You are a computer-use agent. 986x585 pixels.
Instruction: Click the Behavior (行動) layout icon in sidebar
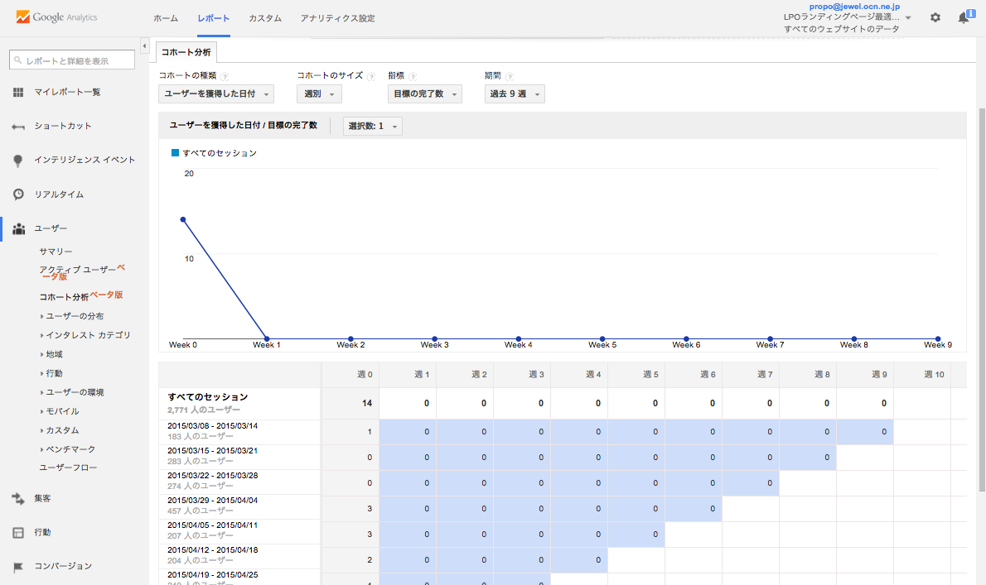(x=18, y=532)
